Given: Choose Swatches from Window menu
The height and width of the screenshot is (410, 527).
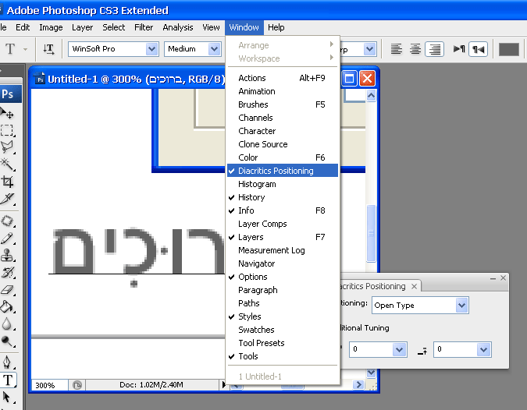Looking at the screenshot, I should pyautogui.click(x=283, y=330).
